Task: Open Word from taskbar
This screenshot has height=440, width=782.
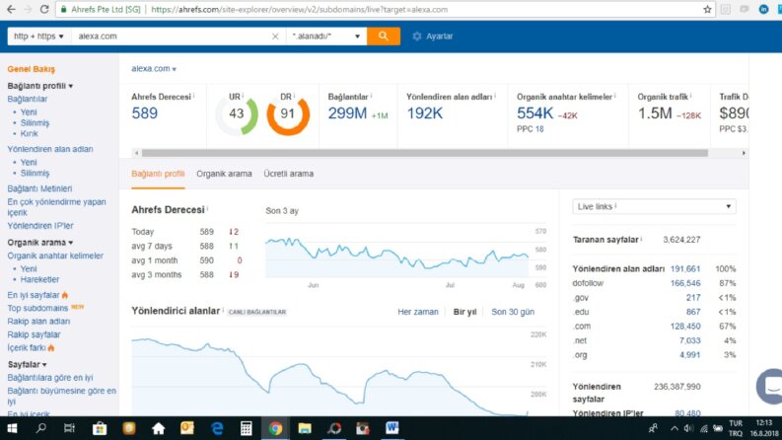Action: (392, 428)
